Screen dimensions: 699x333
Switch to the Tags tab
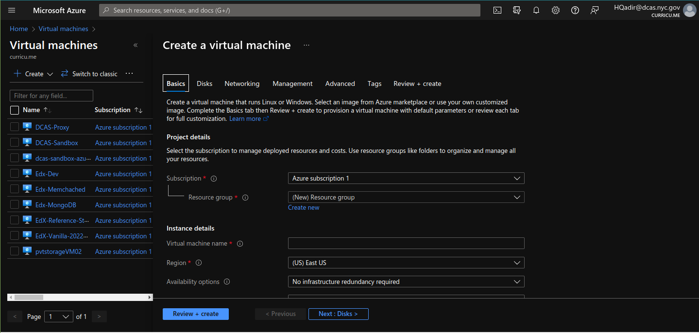(x=375, y=83)
